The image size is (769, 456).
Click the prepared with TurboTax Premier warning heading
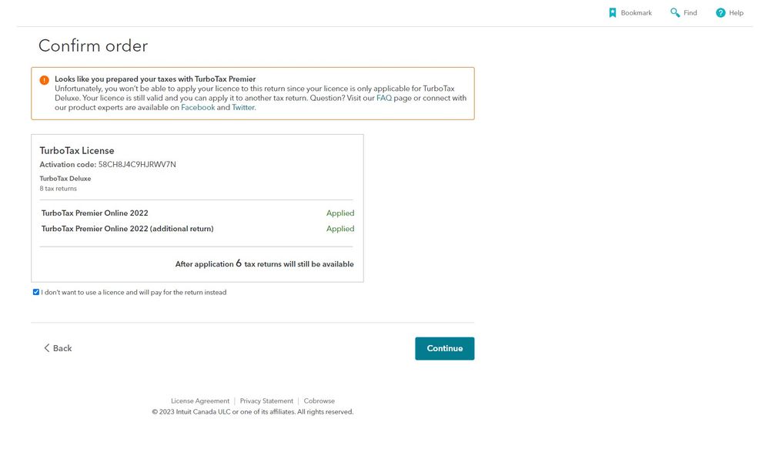coord(155,79)
